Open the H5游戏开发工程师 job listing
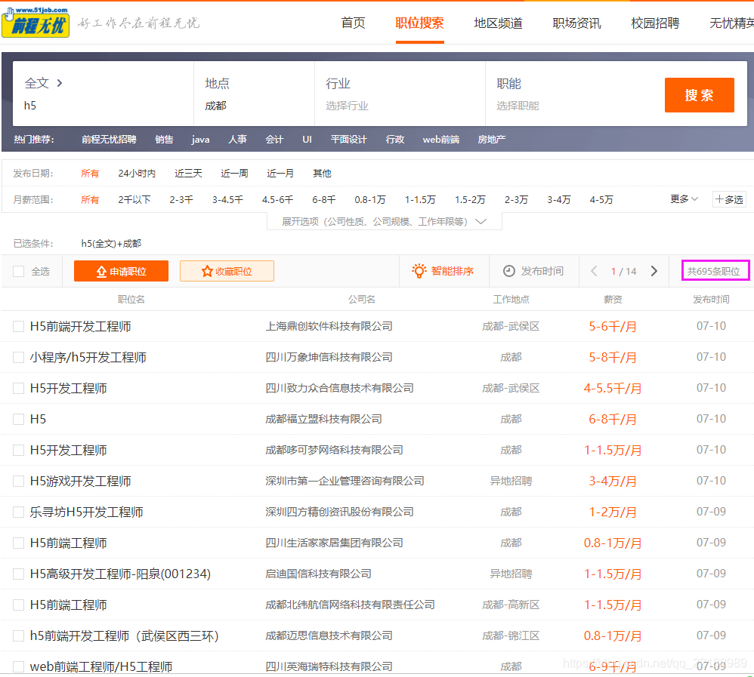The width and height of the screenshot is (754, 677). click(x=80, y=481)
